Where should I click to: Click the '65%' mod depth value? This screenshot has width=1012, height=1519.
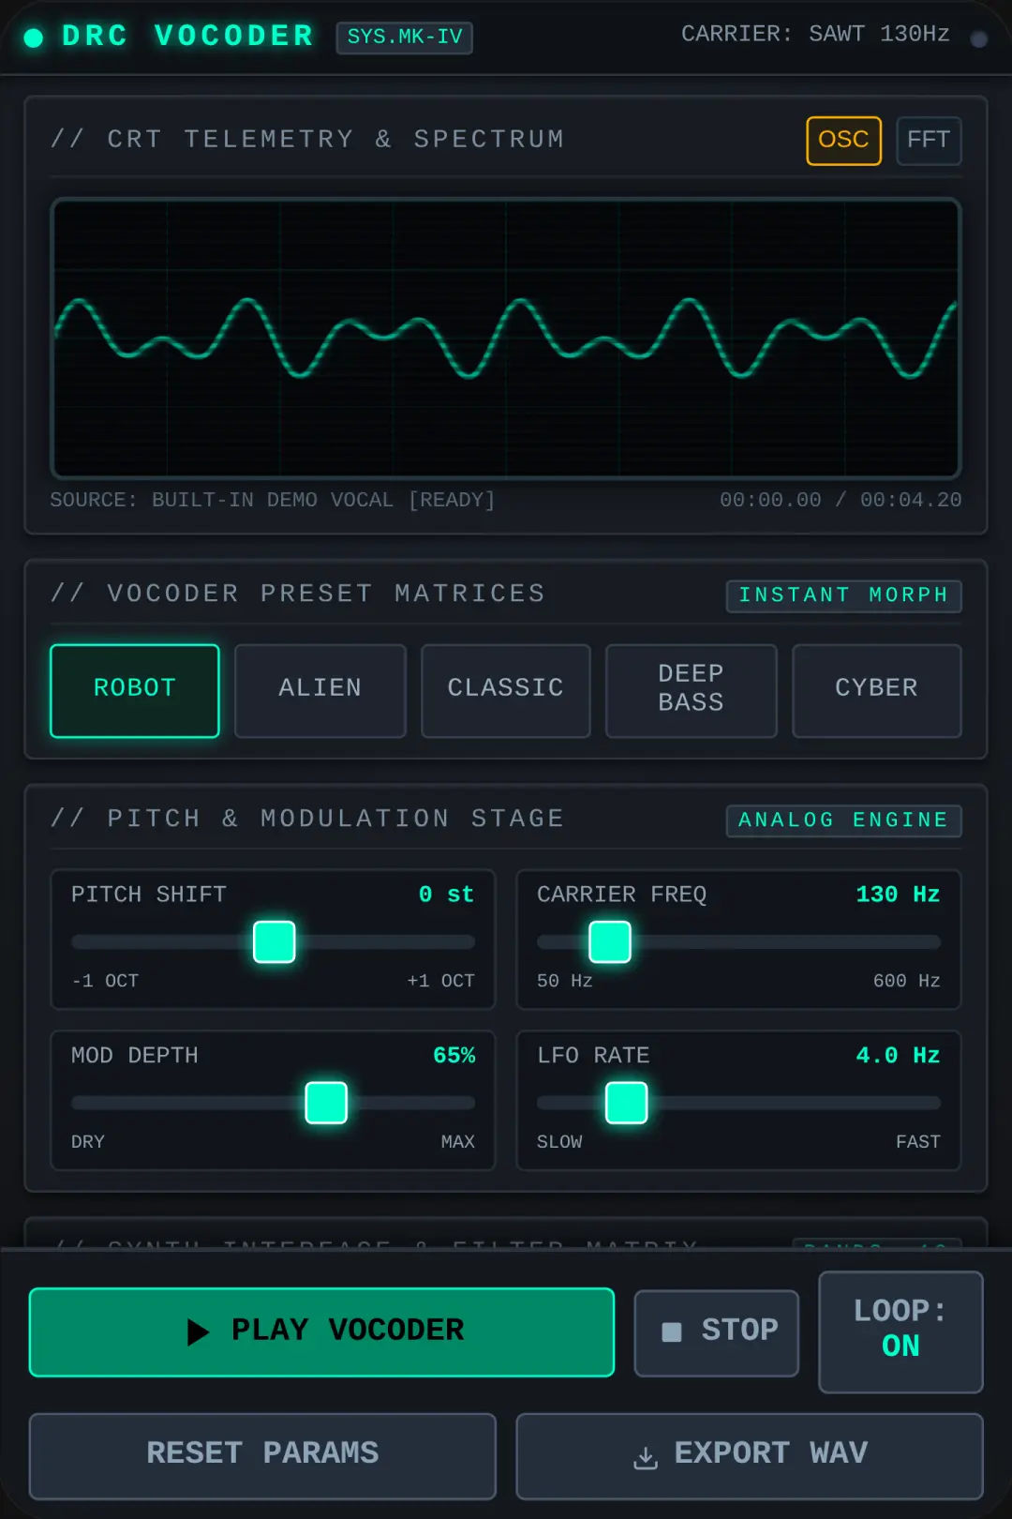tap(454, 1057)
